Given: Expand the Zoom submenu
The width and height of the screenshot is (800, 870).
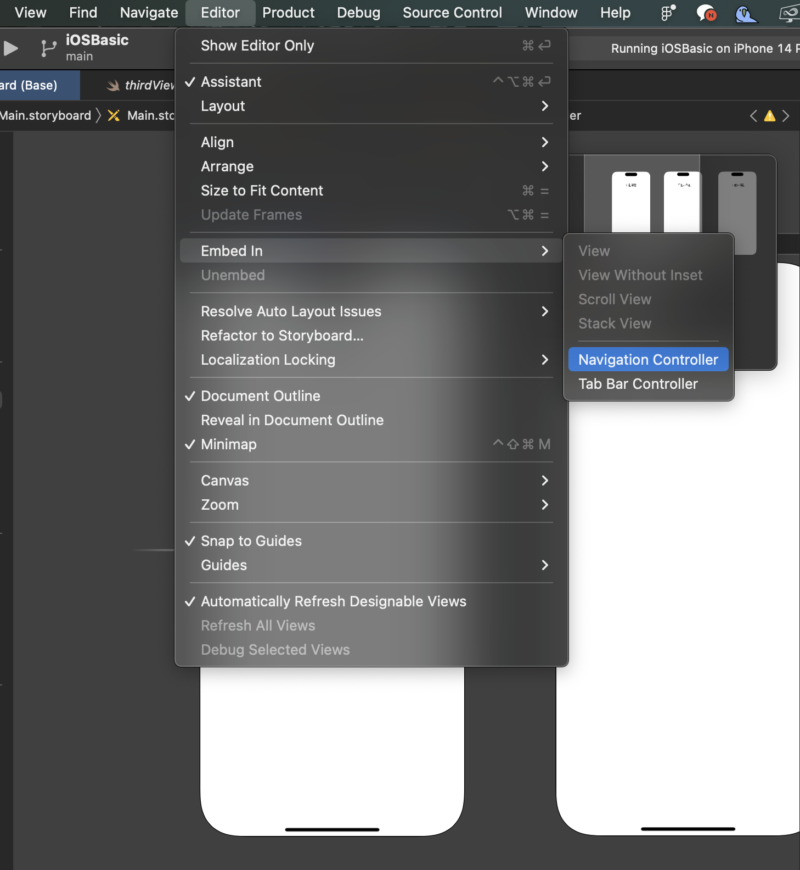Looking at the screenshot, I should 371,505.
